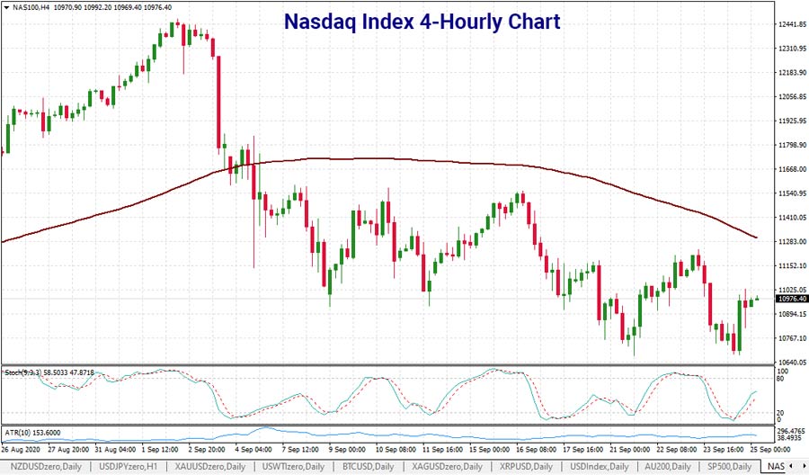
Task: Click the 15 Sep 00:00 time label
Action: tap(490, 450)
